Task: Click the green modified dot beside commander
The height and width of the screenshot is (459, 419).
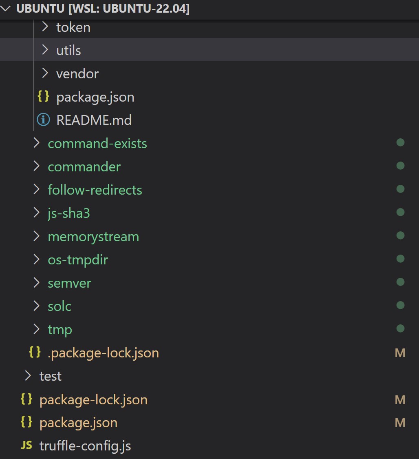Action: 400,166
